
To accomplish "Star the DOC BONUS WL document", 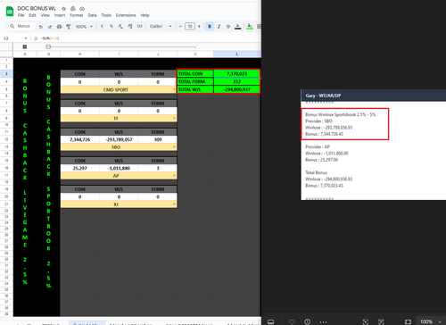I will 63,9.
